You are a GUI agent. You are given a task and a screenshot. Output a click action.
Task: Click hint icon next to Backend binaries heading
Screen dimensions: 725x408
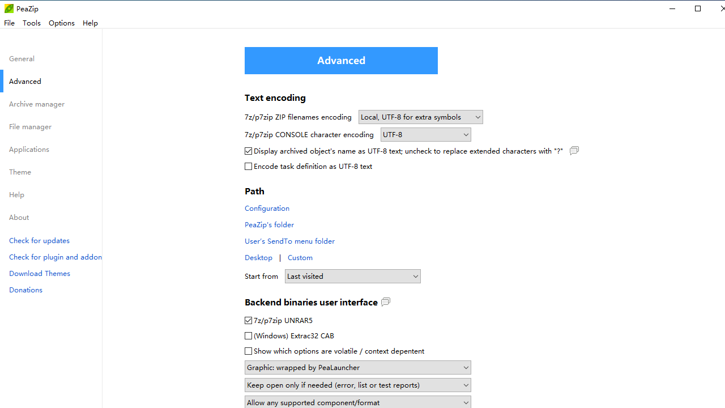click(386, 302)
